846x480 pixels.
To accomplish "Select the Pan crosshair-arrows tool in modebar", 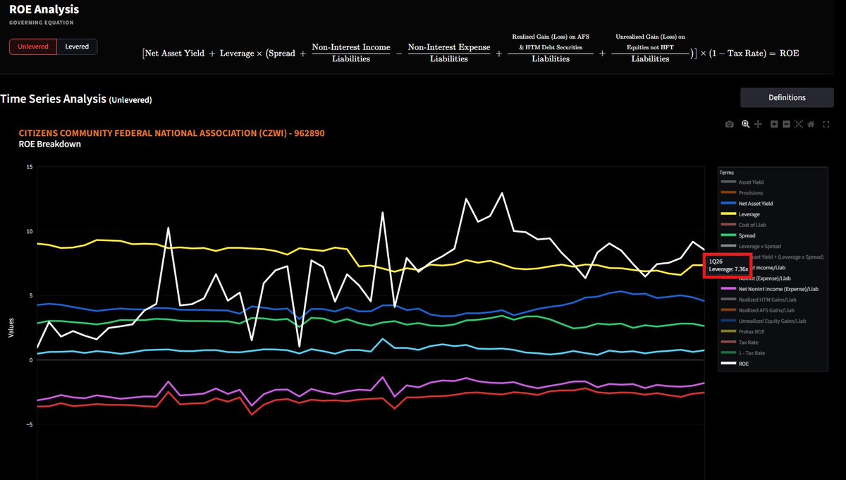I will [x=758, y=124].
